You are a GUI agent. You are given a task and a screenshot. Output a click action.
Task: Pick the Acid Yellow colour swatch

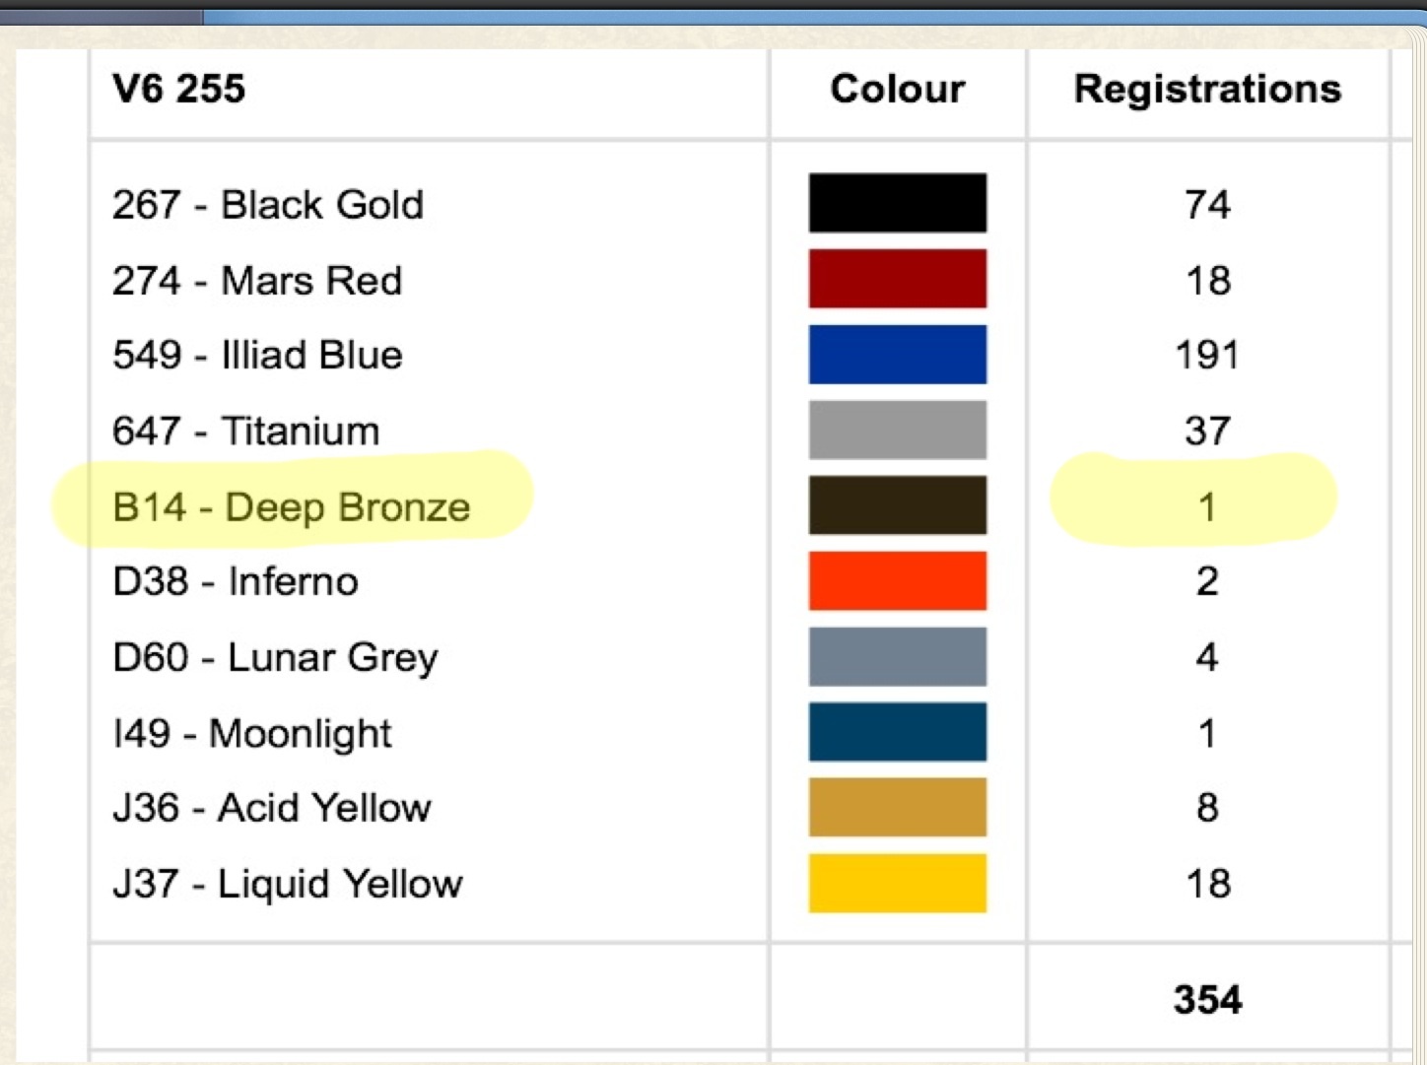897,808
